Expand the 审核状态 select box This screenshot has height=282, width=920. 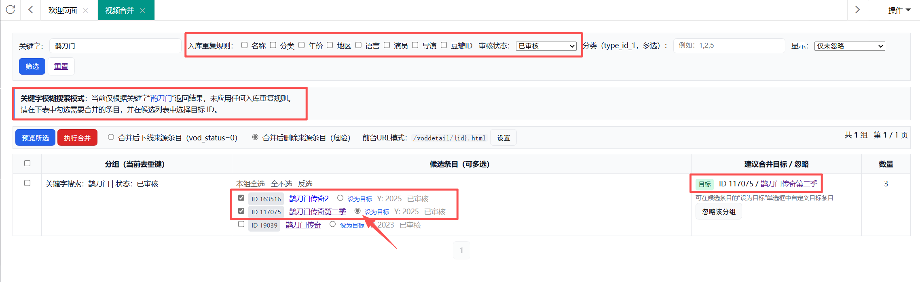point(546,46)
